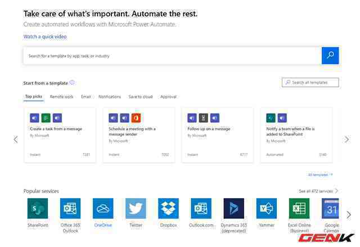
Task: Switch to the Approval tab
Action: pos(168,97)
